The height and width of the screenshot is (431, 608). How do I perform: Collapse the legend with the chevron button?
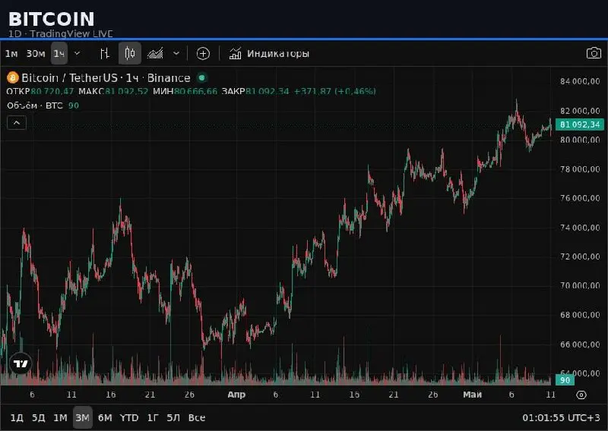click(17, 123)
